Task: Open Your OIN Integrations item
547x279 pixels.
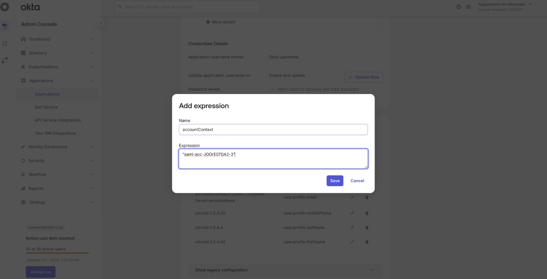Action: coord(55,133)
